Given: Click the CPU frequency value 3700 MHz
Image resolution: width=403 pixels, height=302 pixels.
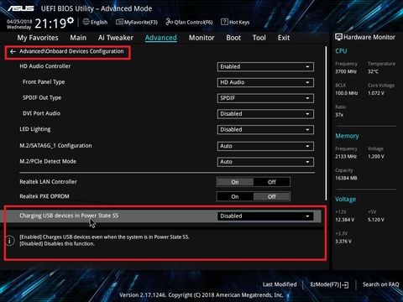Looking at the screenshot, I should click(346, 71).
